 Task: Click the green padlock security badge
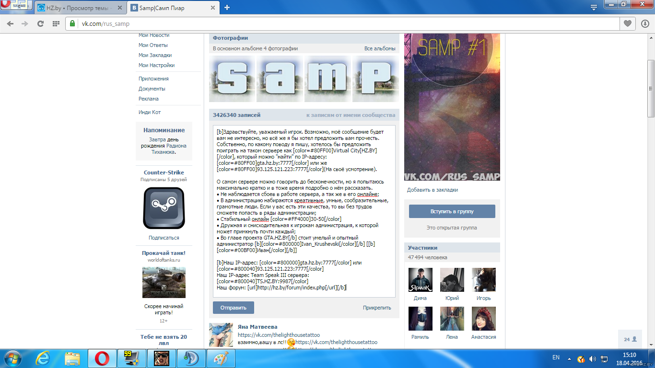point(73,23)
